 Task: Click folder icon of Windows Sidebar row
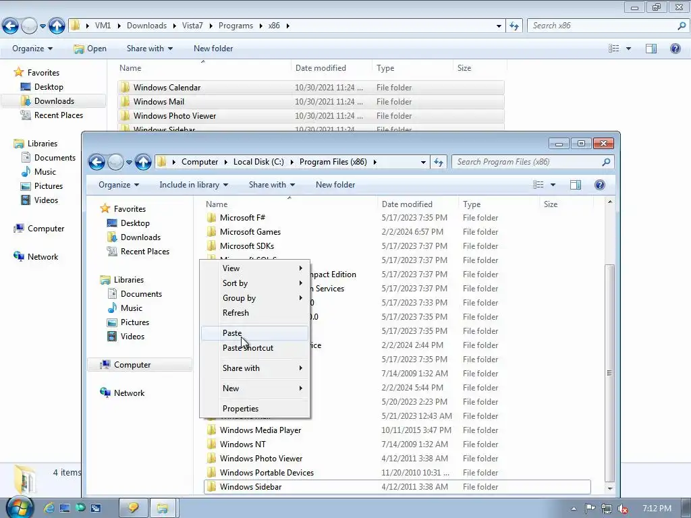tap(211, 486)
